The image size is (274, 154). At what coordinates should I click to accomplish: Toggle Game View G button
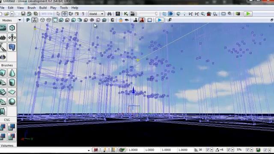click(x=112, y=20)
